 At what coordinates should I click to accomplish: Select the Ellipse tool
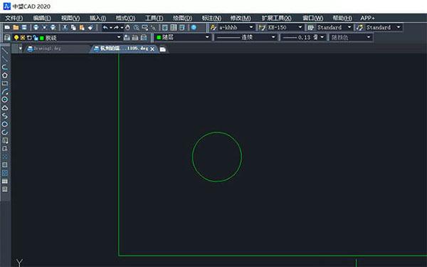[5, 124]
